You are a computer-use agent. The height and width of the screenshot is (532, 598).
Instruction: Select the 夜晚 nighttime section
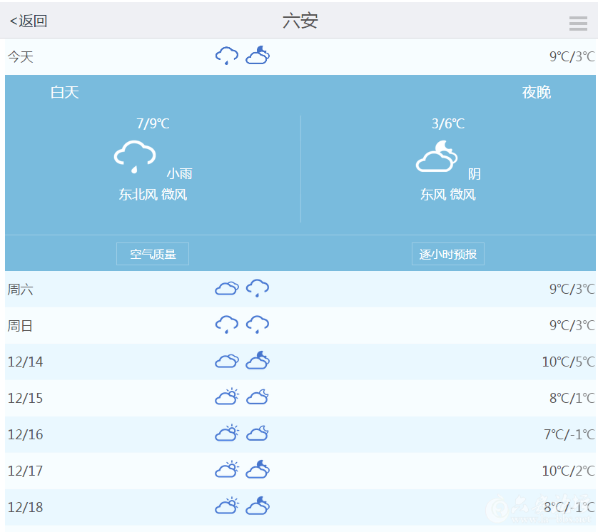(x=536, y=92)
